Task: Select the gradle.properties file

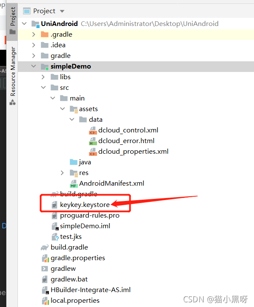Action: pos(78,258)
